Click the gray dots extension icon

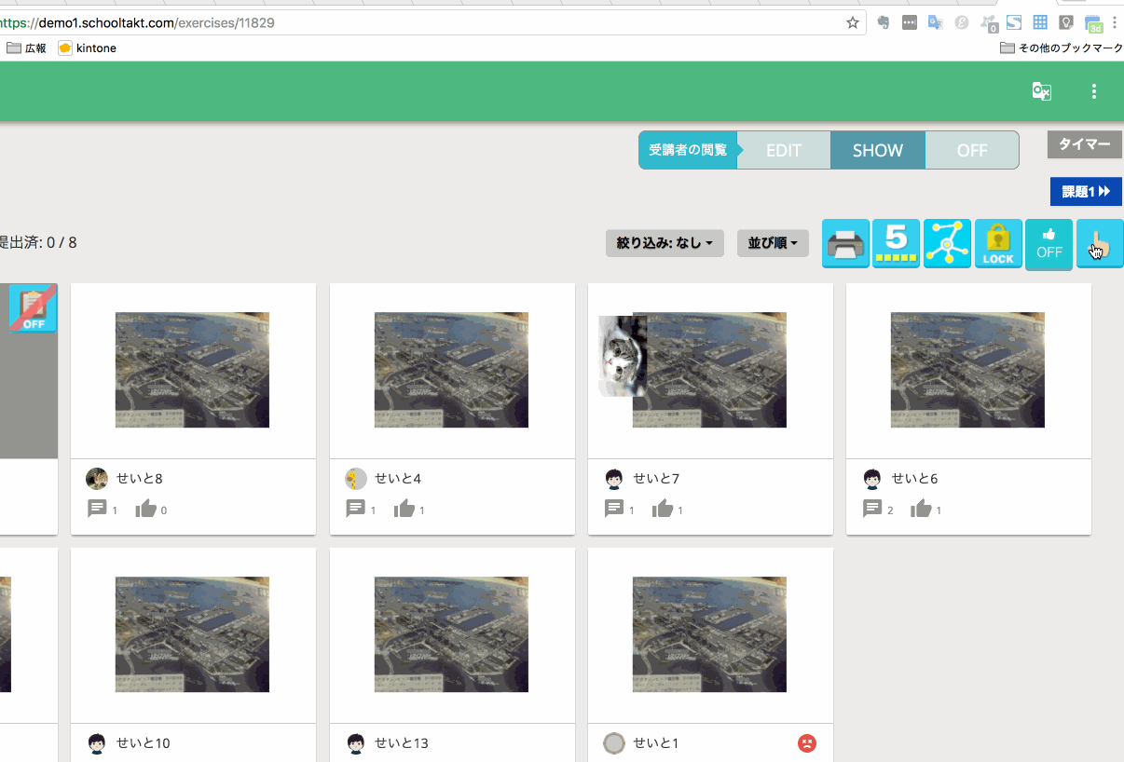click(910, 22)
